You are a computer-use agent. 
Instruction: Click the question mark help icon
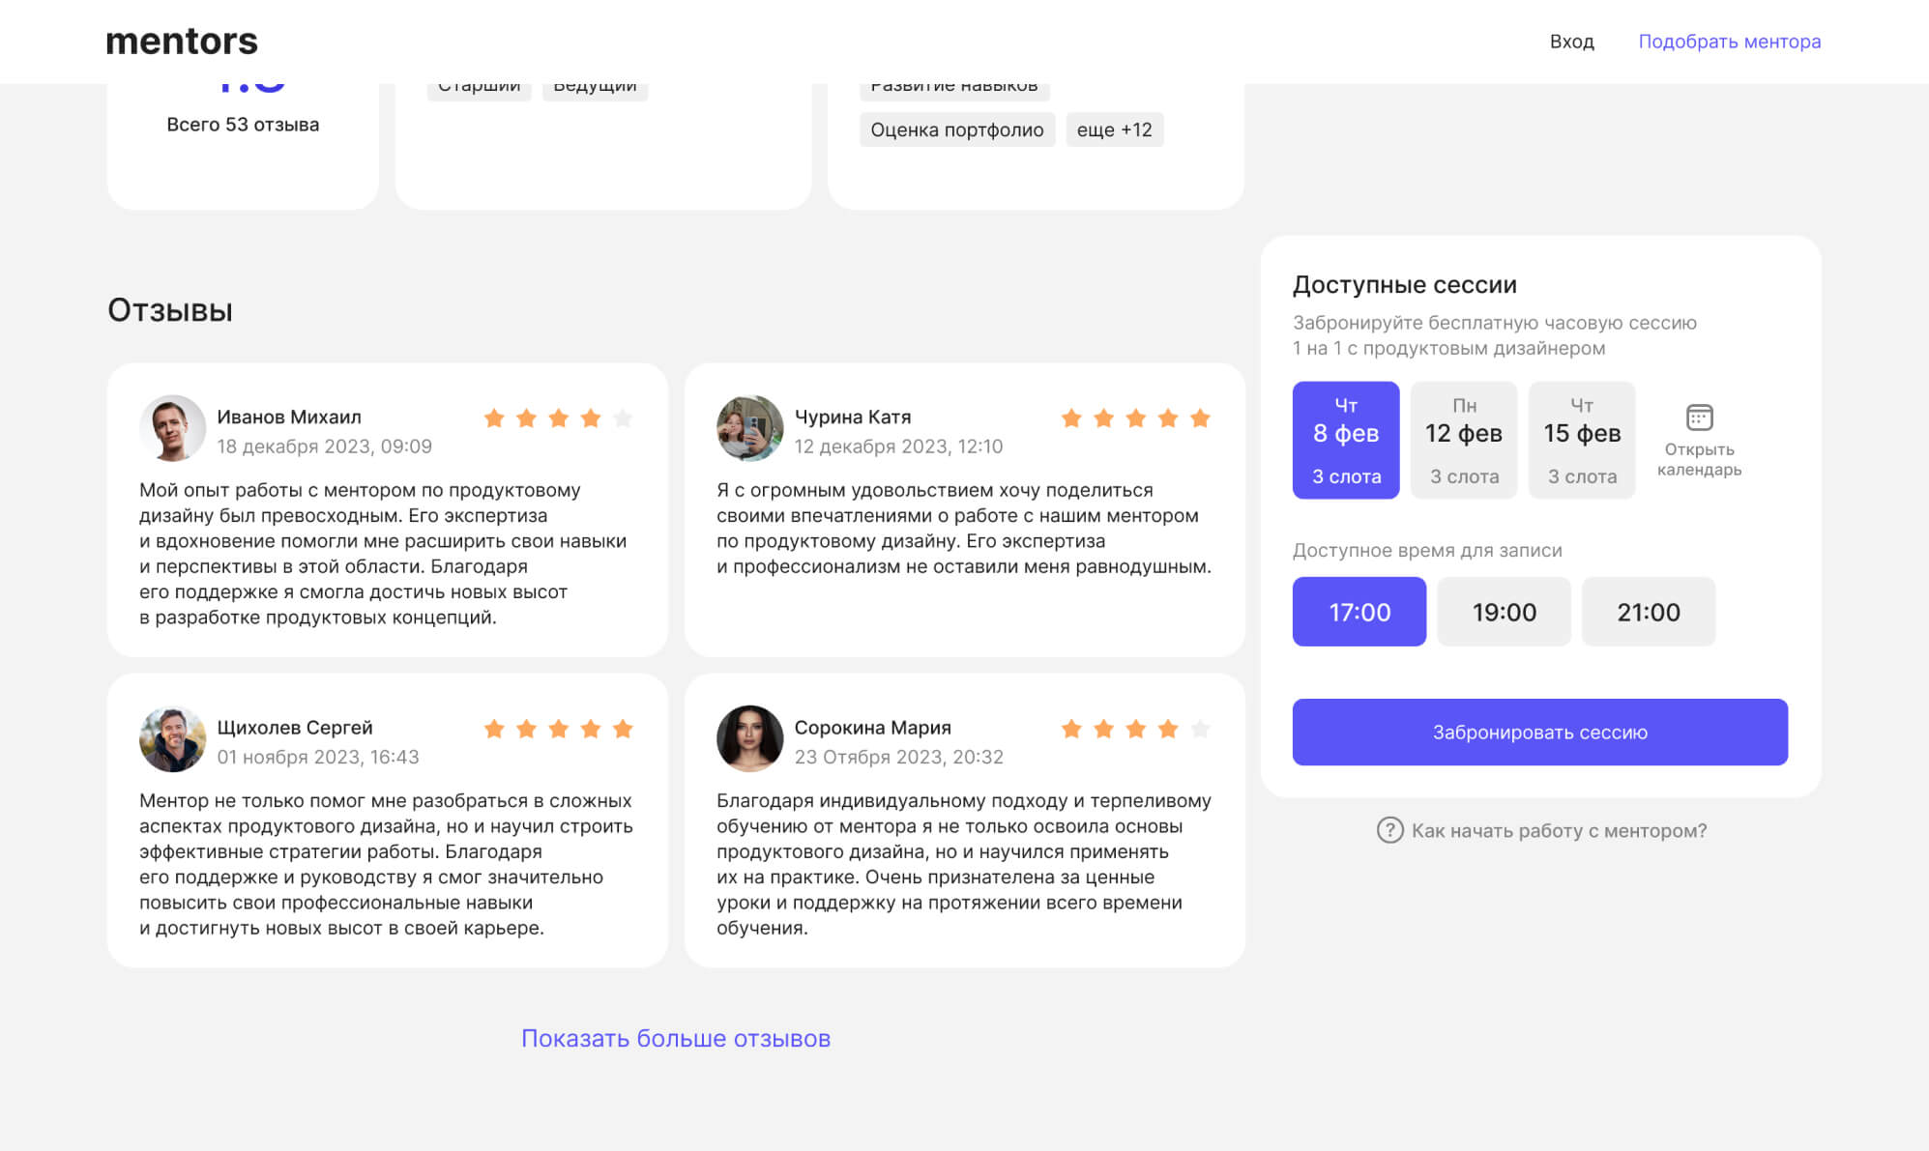coord(1389,830)
